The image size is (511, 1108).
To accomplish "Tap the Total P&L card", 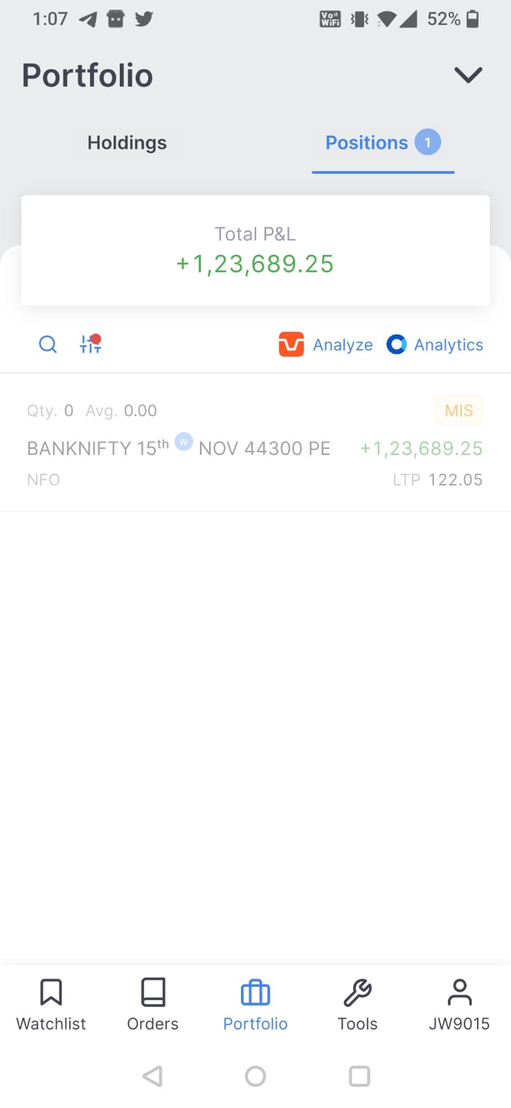I will click(x=256, y=250).
